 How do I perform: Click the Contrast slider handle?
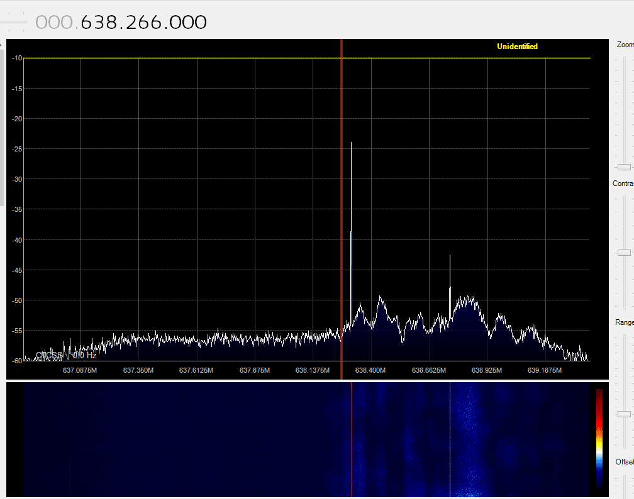[624, 253]
